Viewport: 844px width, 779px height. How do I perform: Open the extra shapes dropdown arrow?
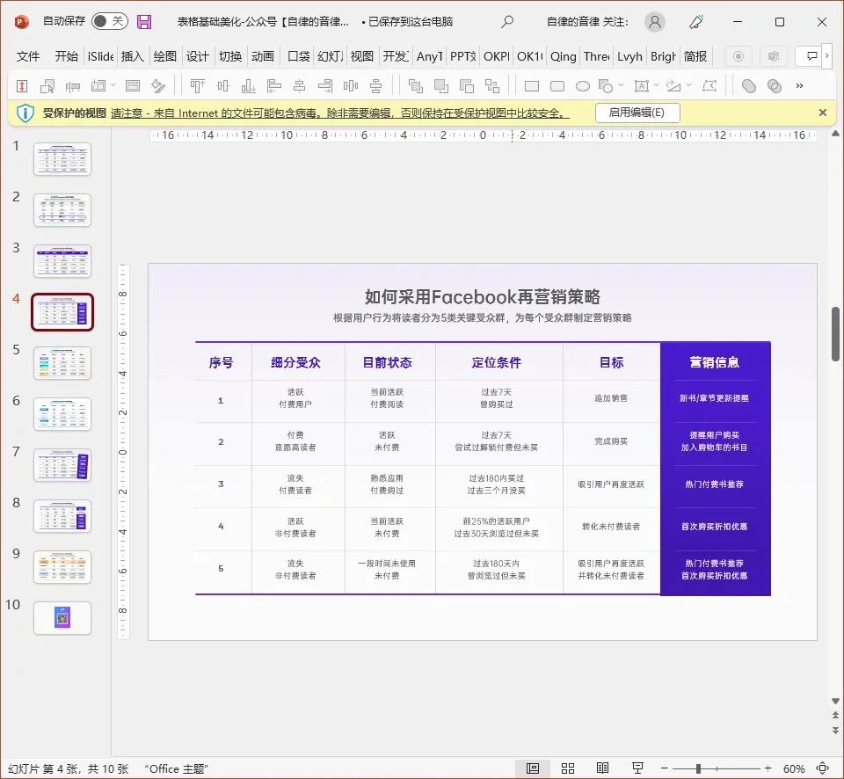(x=621, y=85)
